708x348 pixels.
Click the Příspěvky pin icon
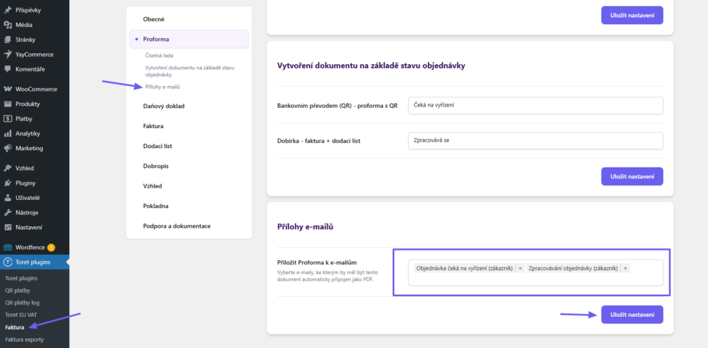tap(7, 10)
